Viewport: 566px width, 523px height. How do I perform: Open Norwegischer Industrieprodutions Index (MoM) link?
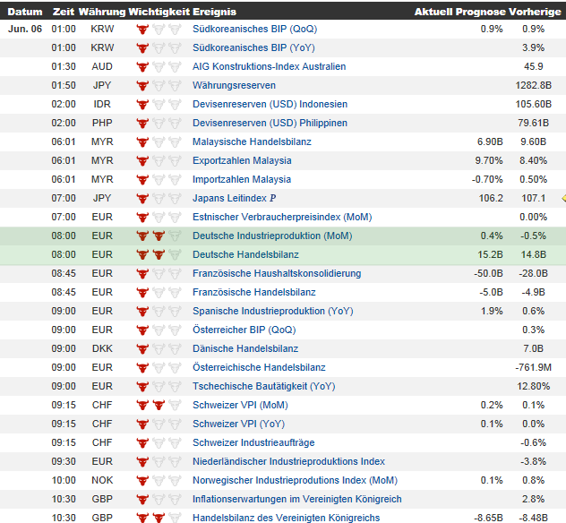pos(296,480)
